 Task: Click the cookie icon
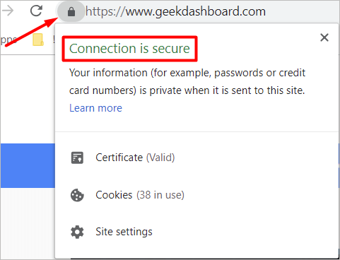tap(77, 195)
